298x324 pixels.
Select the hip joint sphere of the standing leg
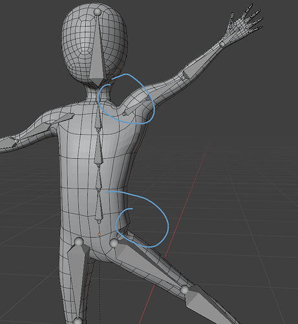(79, 242)
